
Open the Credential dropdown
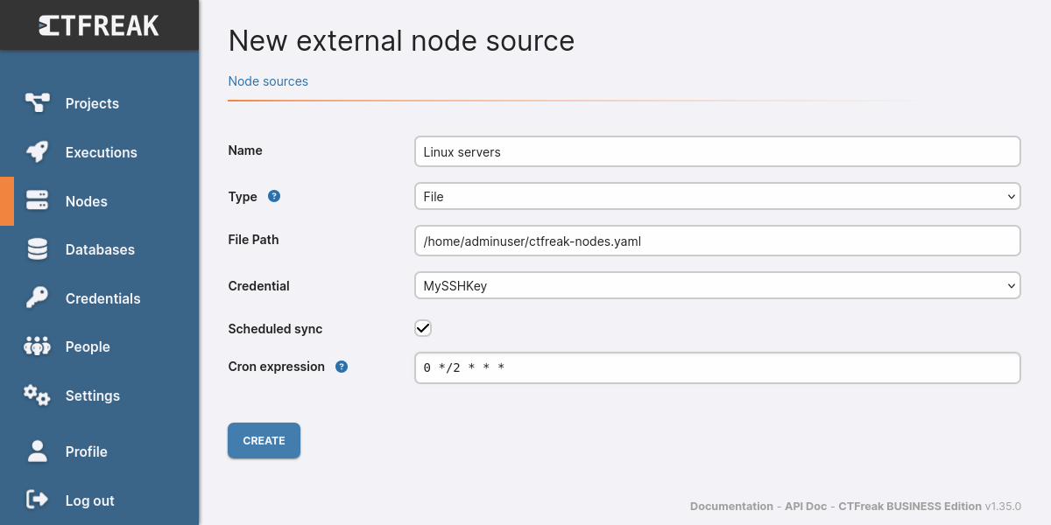[717, 285]
